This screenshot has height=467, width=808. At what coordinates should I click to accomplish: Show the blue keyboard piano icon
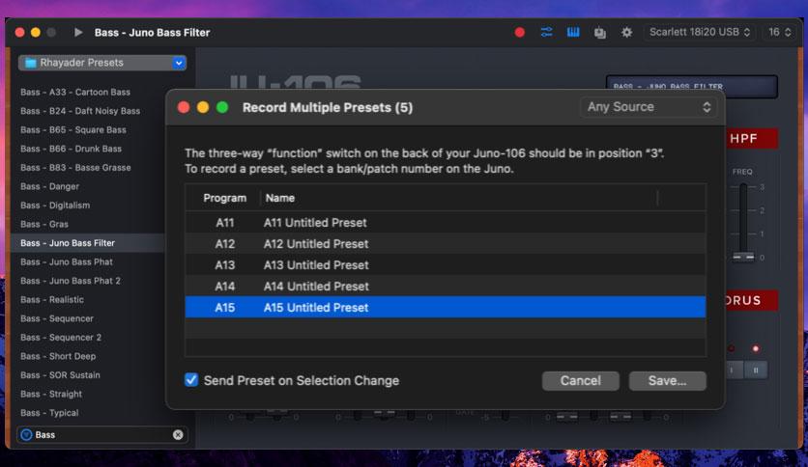coord(573,33)
